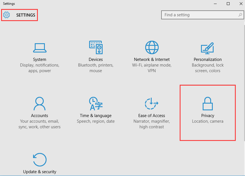
Task: Click the Personalization label
Action: click(208, 60)
